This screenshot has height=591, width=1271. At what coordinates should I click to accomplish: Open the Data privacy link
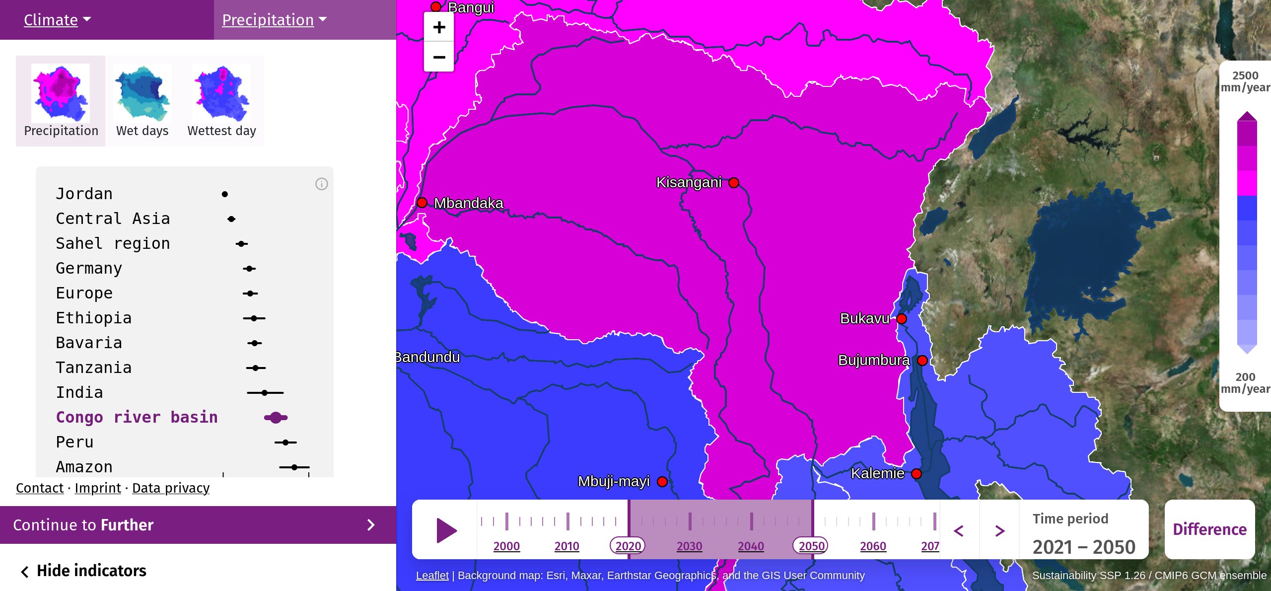[171, 488]
